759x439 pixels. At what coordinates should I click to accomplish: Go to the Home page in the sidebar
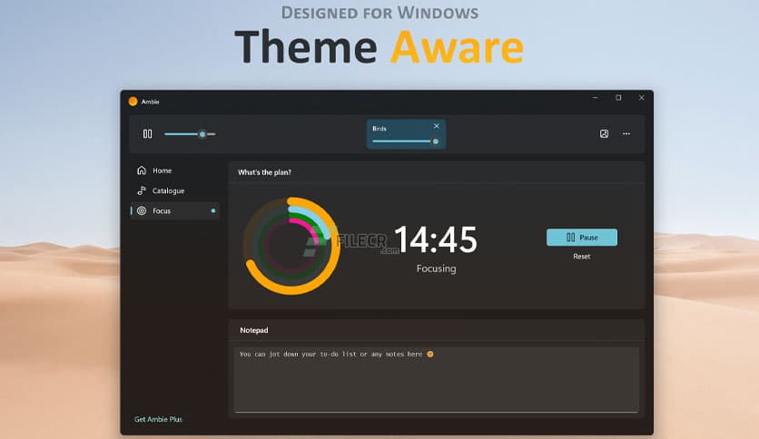pos(162,171)
